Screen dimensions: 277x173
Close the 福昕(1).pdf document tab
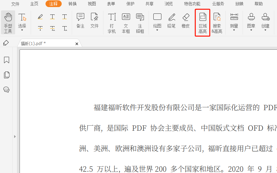pyautogui.click(x=77, y=44)
